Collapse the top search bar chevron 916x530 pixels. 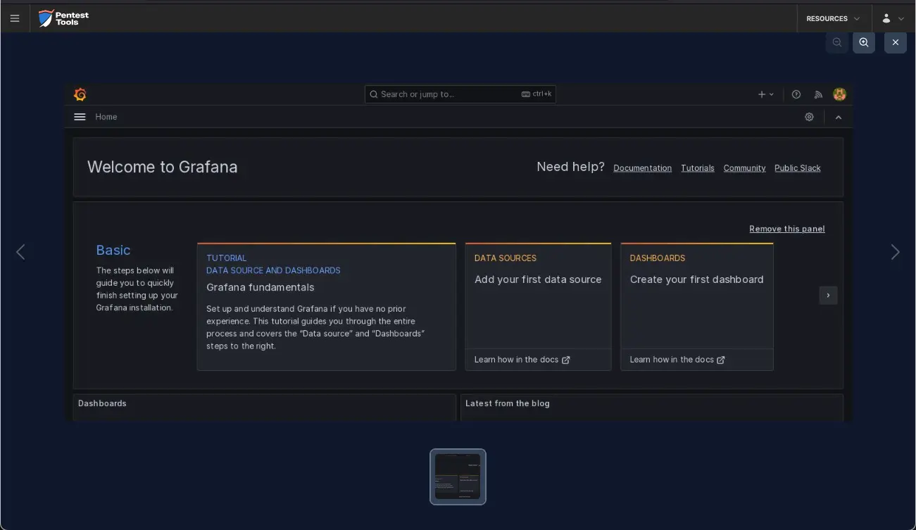pyautogui.click(x=839, y=117)
